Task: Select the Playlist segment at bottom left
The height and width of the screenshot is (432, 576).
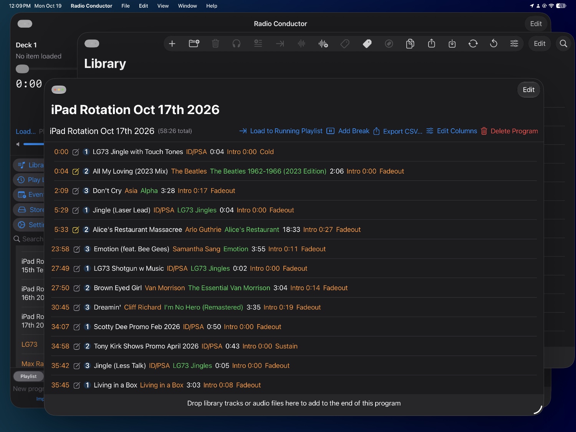Action: click(x=28, y=376)
